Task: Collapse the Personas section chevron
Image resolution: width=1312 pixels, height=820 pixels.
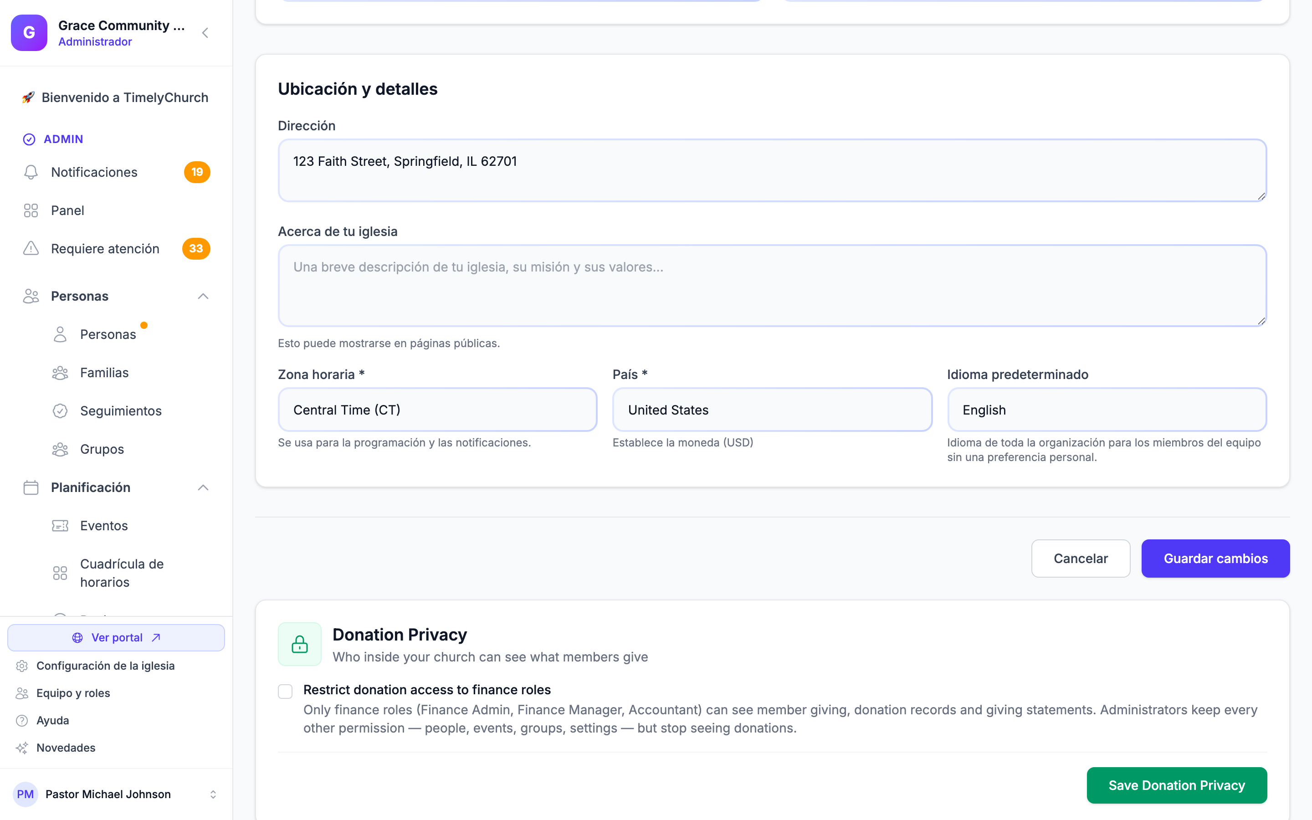Action: [203, 296]
